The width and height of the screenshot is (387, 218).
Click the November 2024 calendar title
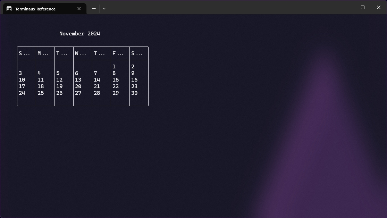(x=79, y=34)
